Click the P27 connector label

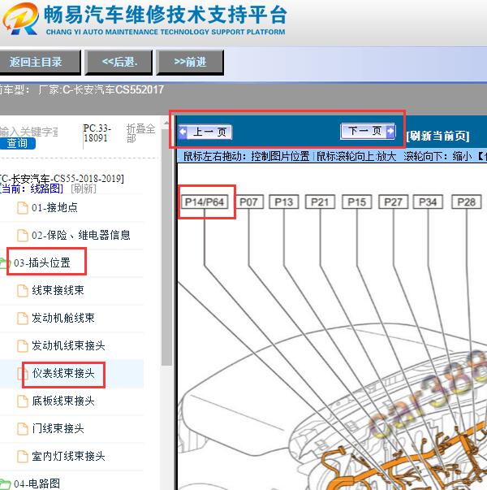pyautogui.click(x=393, y=202)
